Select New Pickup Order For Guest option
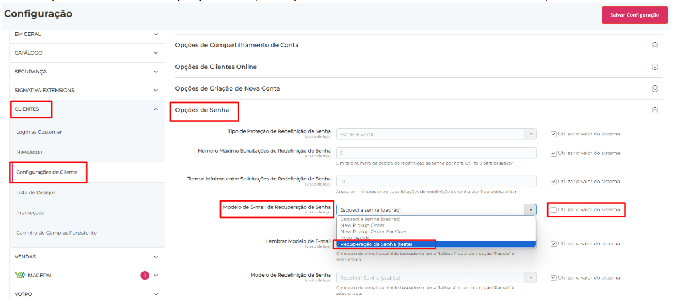Image resolution: width=675 pixels, height=300 pixels. click(x=375, y=232)
